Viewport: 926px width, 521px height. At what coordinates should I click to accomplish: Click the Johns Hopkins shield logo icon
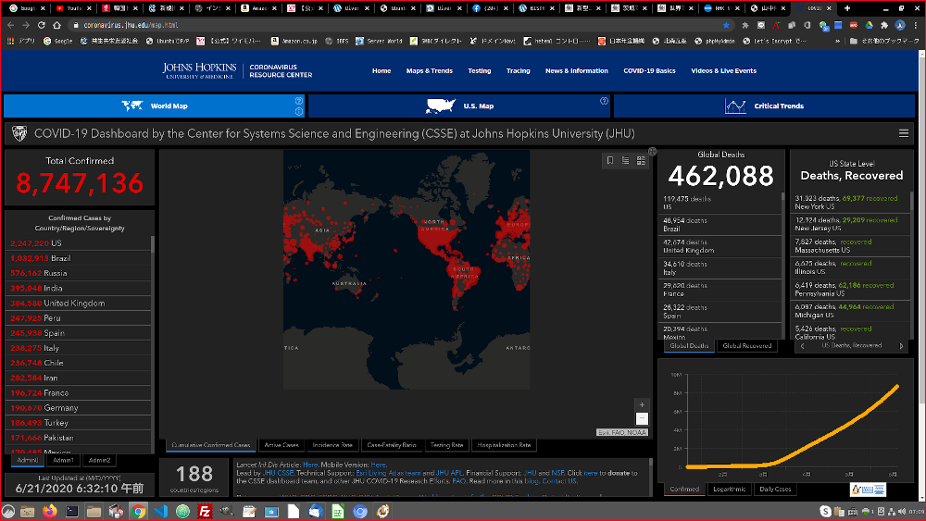tap(19, 134)
